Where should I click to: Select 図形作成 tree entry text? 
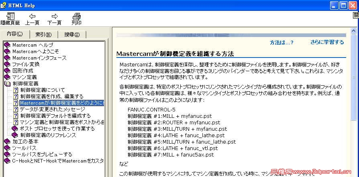click(x=22, y=71)
